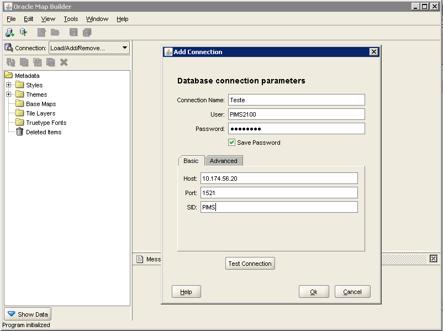Click the save all toolbar icon
The height and width of the screenshot is (331, 443).
click(87, 32)
